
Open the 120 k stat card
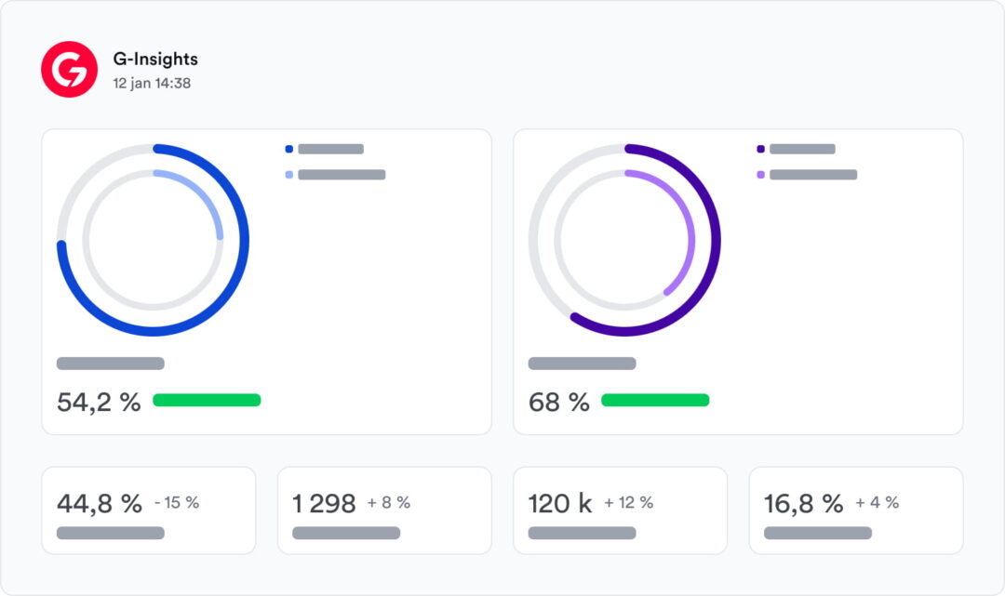[621, 510]
